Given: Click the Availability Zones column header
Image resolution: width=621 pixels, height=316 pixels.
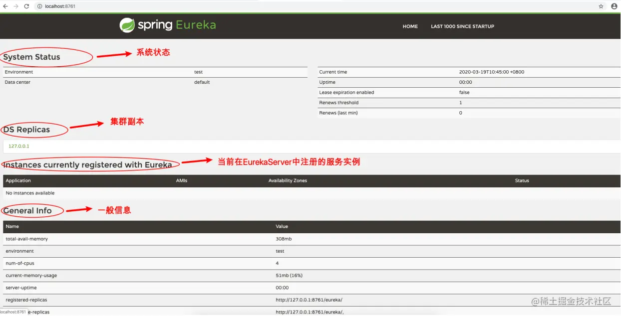Looking at the screenshot, I should pyautogui.click(x=288, y=180).
